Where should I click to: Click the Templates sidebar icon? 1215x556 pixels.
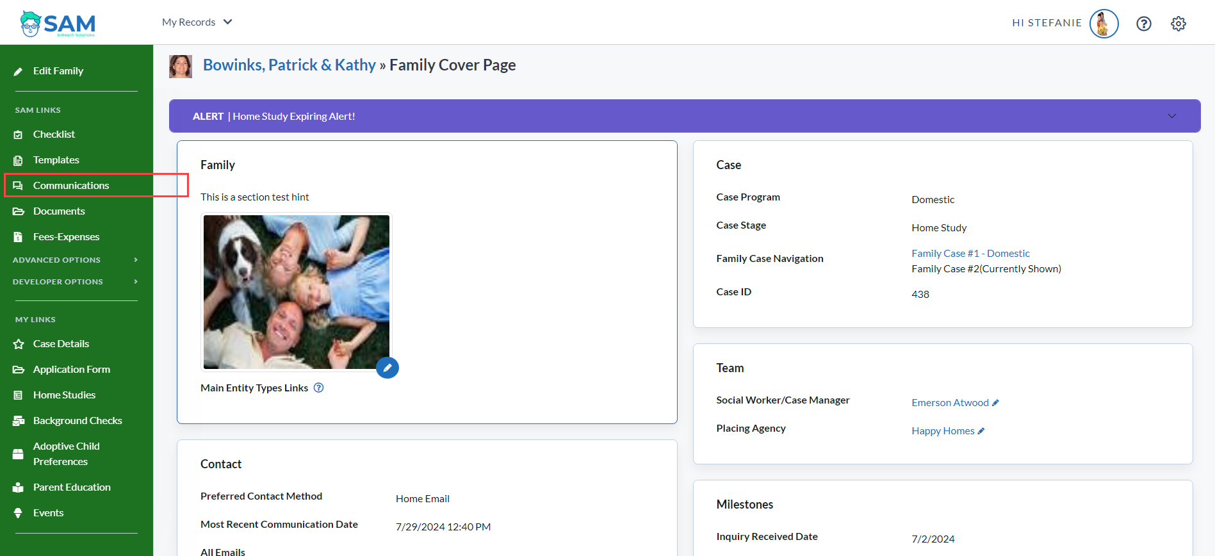18,160
